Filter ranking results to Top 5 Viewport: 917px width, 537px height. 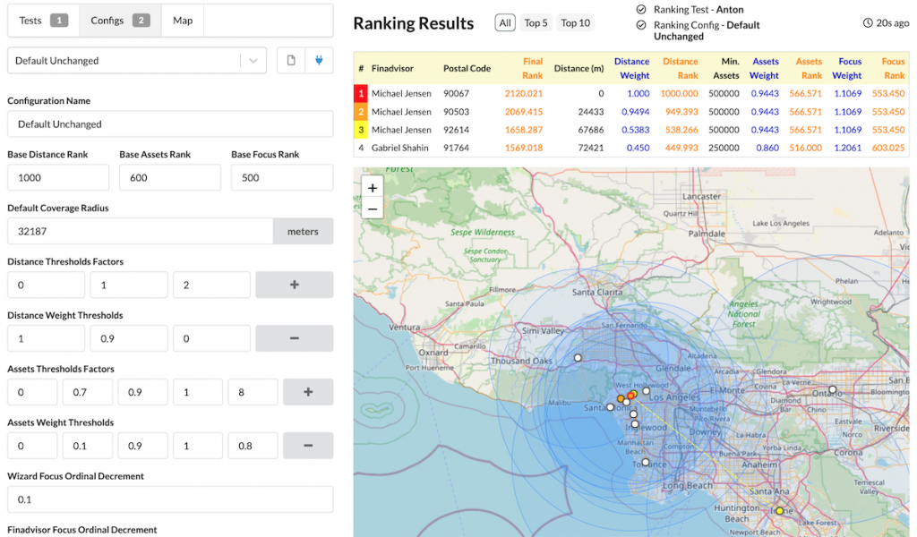[536, 22]
